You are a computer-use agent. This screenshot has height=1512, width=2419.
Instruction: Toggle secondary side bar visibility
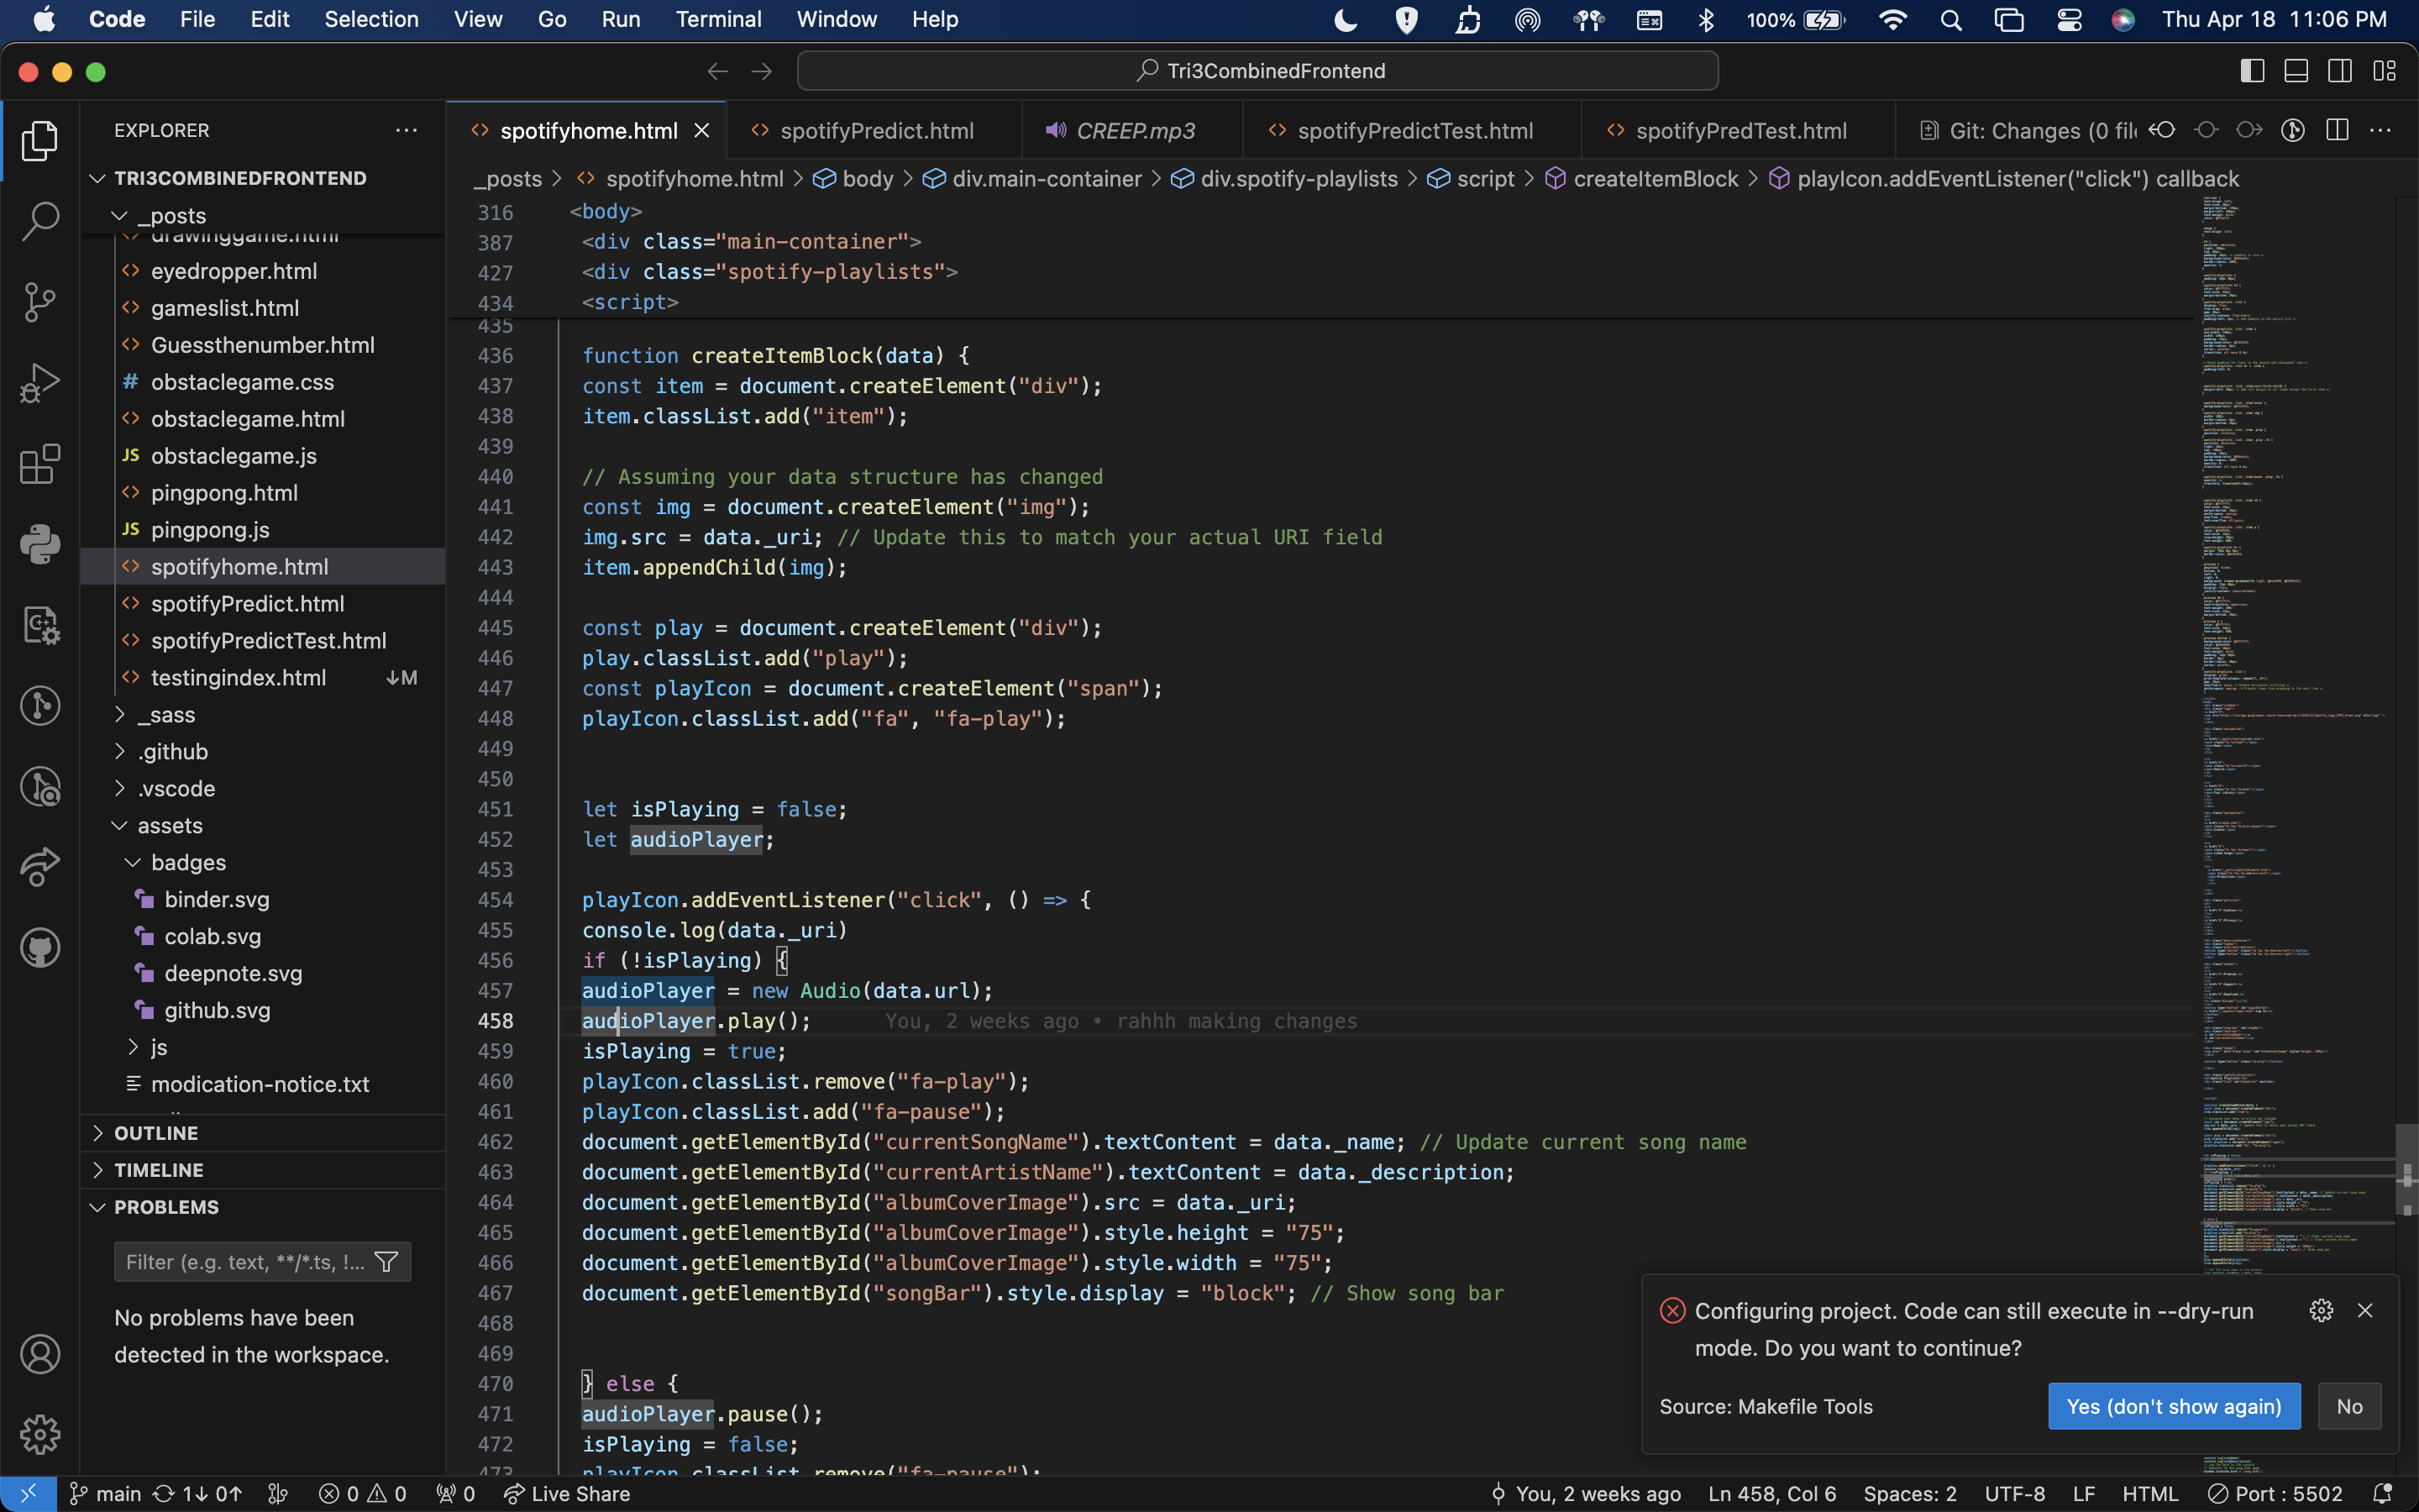2341,71
